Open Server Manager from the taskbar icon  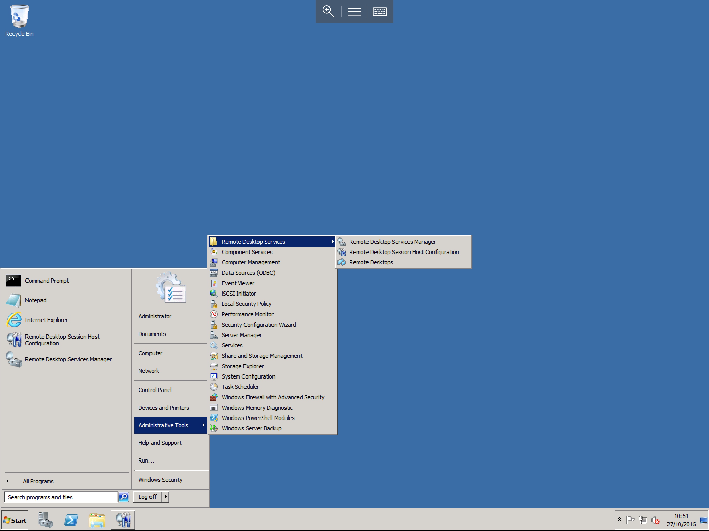coord(45,520)
